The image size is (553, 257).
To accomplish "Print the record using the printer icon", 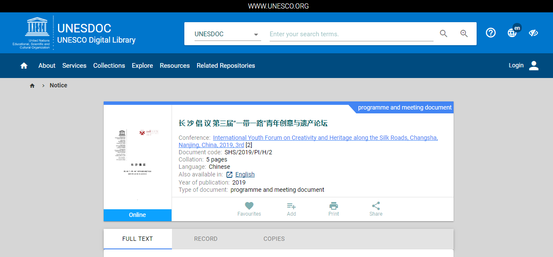I will pos(334,206).
